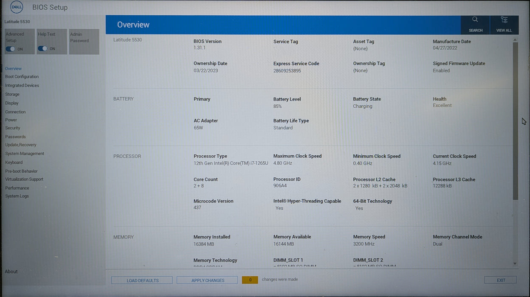Click Core Count 2 + 8 value
The image size is (530, 297).
(199, 186)
